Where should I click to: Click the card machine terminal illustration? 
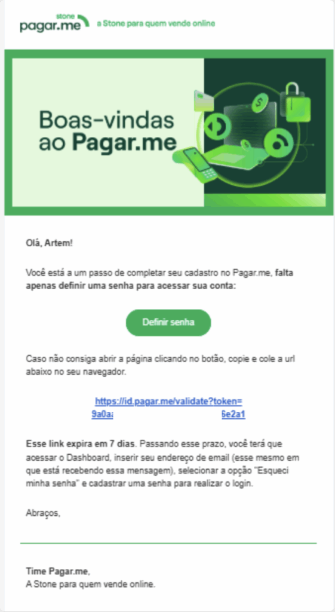tap(196, 163)
